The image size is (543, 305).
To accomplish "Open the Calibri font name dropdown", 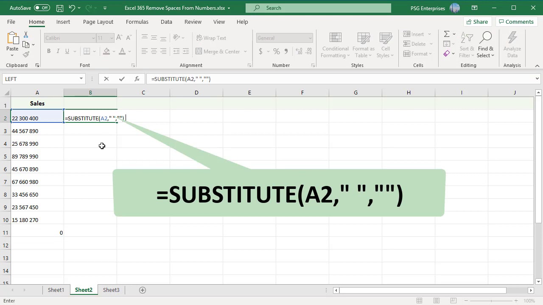I will [x=93, y=38].
